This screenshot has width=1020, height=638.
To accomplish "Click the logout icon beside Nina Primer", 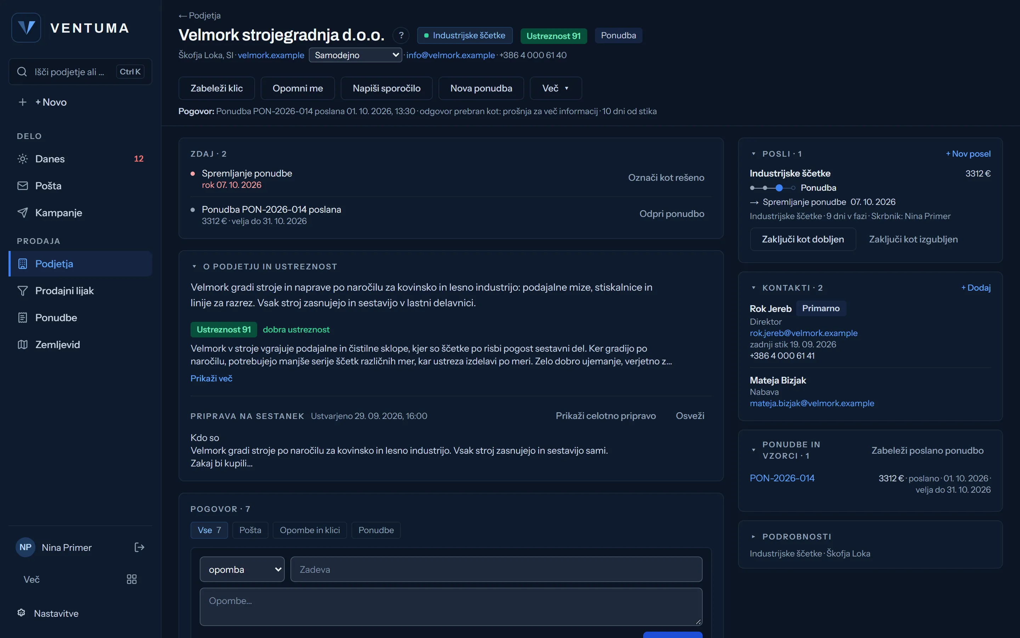I will 140,547.
